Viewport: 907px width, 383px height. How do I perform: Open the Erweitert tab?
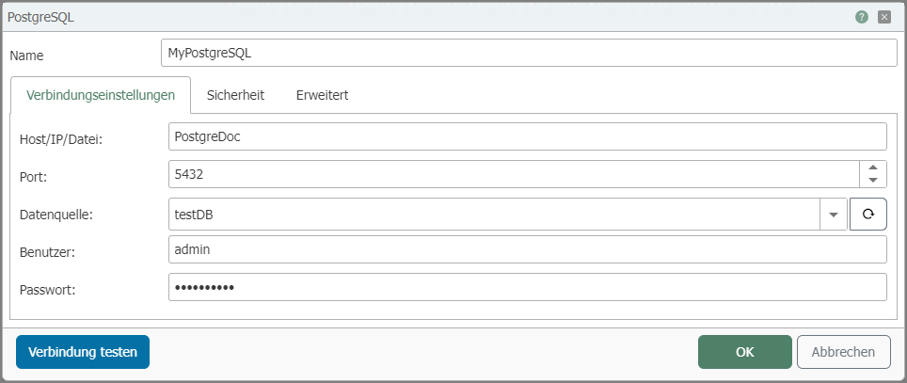(x=322, y=95)
